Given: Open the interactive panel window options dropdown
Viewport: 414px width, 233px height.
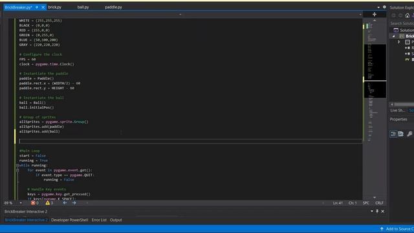Looking at the screenshot, I should point(372,211).
